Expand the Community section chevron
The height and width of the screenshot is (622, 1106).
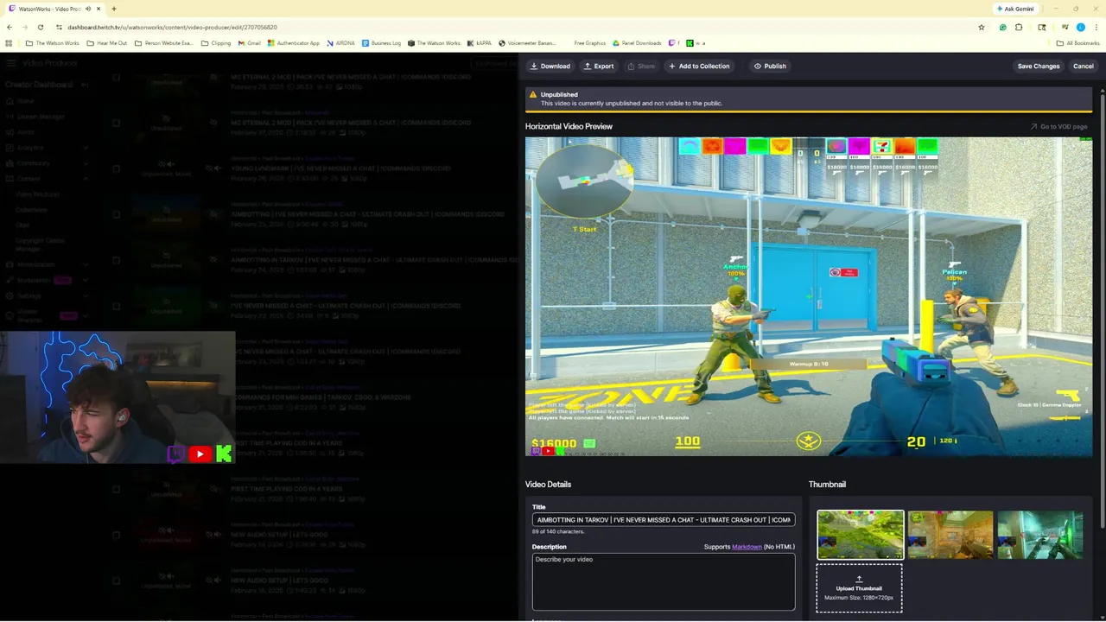[x=85, y=163]
